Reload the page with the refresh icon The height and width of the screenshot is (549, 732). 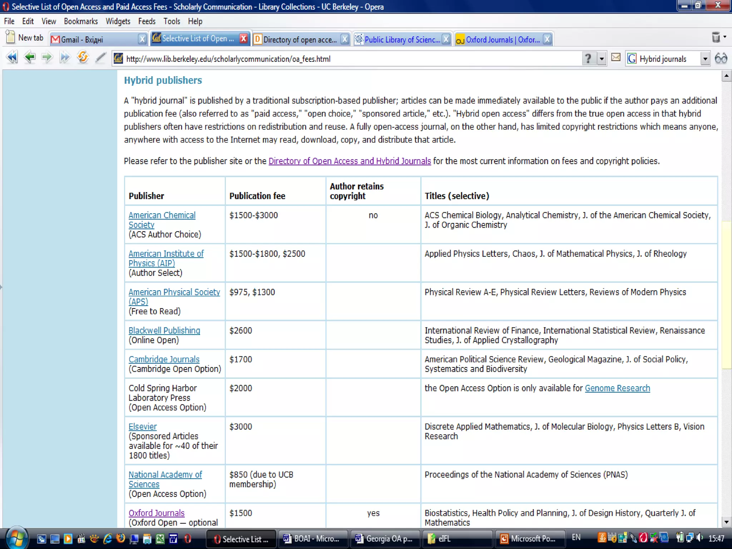pos(83,58)
